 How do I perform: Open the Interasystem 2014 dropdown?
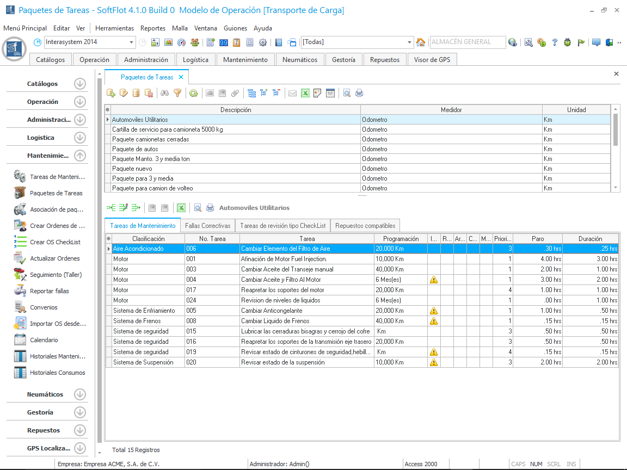point(132,42)
